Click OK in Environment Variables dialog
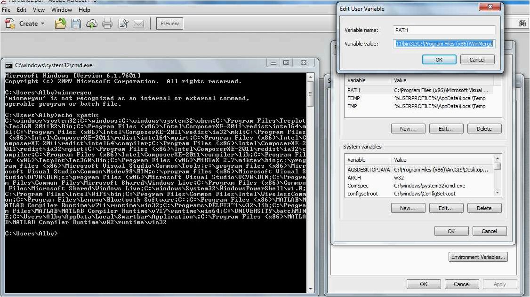This screenshot has width=530, height=297. coord(451,231)
